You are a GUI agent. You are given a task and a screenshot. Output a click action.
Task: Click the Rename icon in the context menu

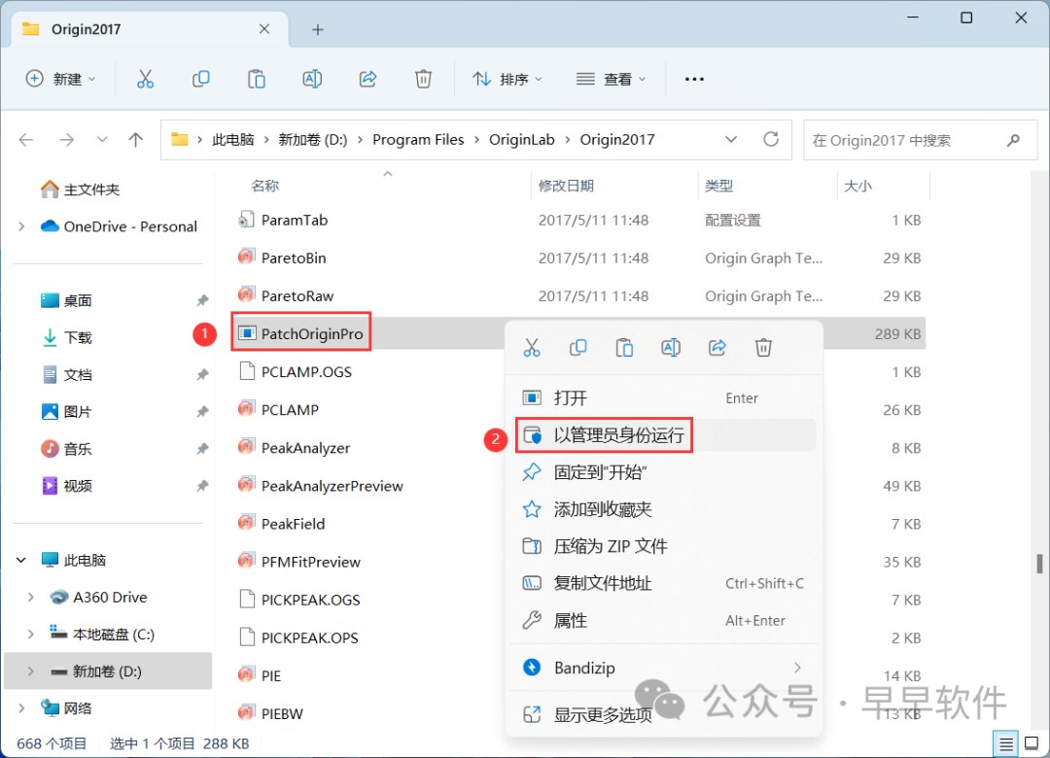tap(671, 347)
